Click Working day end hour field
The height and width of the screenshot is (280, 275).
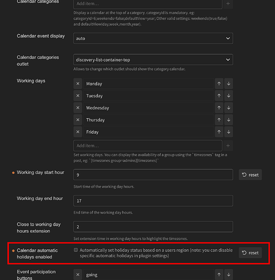tap(153, 200)
